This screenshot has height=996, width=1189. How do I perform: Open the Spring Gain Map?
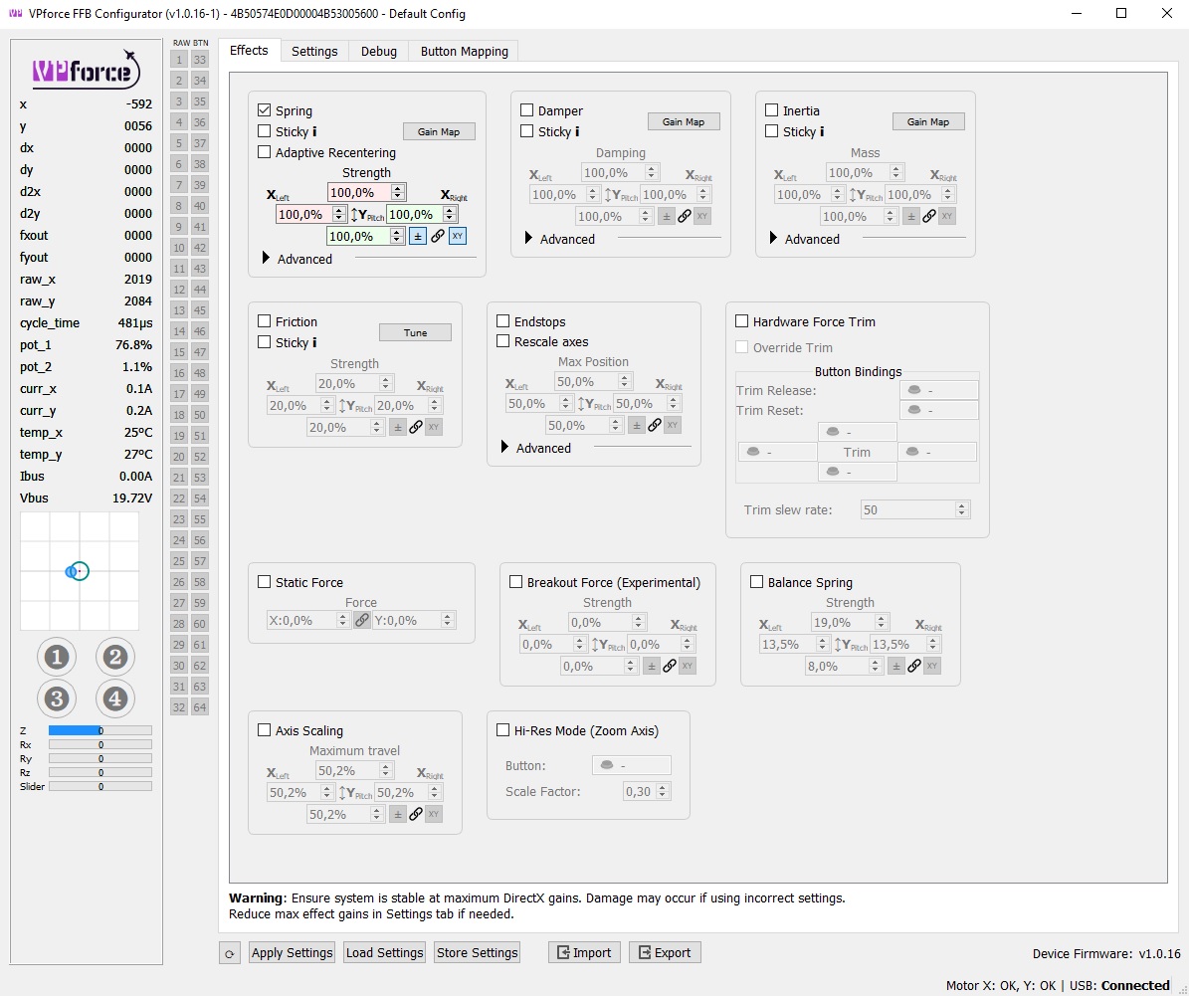439,131
